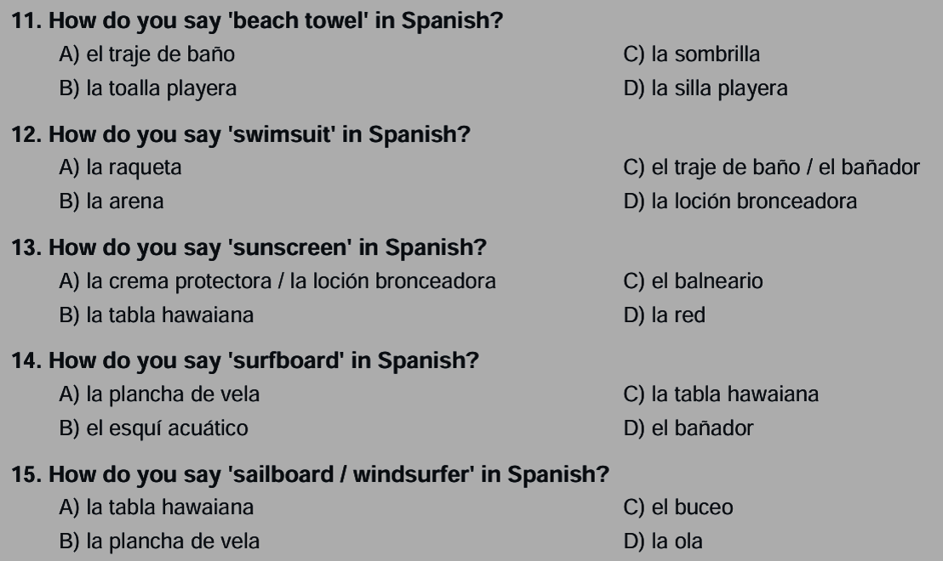The image size is (943, 561).
Task: Choose answer D 'la ola'
Action: (x=663, y=541)
